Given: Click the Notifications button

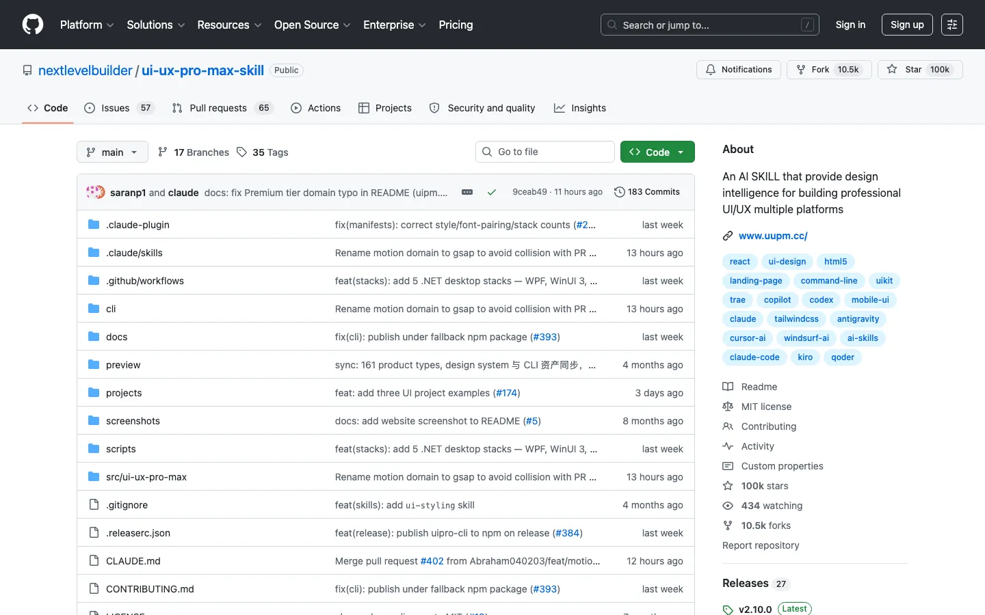Looking at the screenshot, I should 739,70.
